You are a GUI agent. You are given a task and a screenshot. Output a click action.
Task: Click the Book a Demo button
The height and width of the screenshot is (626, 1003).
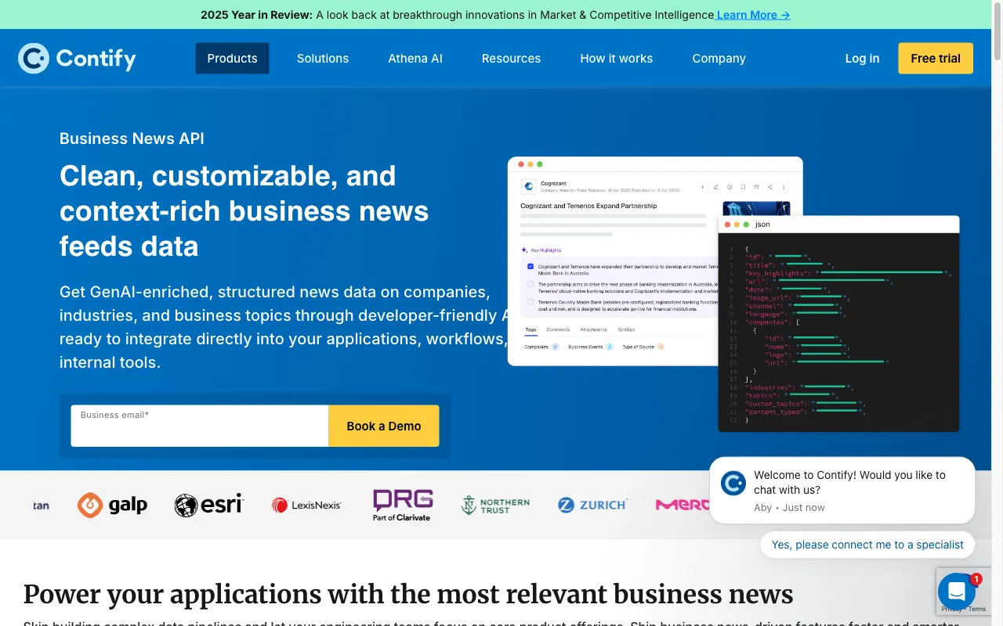(x=384, y=426)
